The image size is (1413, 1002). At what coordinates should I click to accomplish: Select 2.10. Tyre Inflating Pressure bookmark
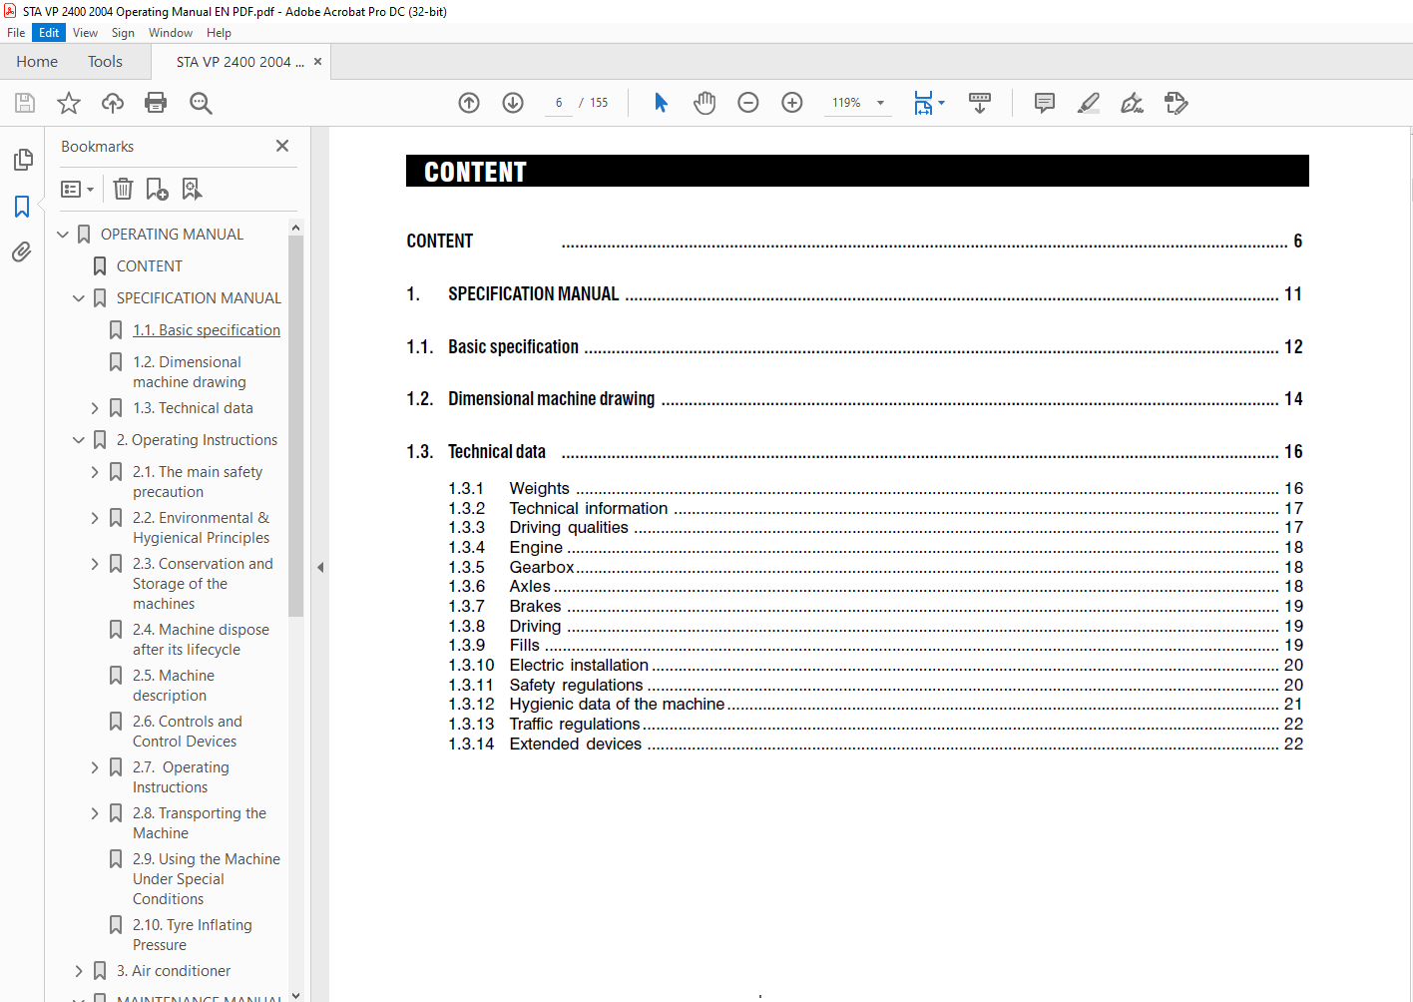193,935
